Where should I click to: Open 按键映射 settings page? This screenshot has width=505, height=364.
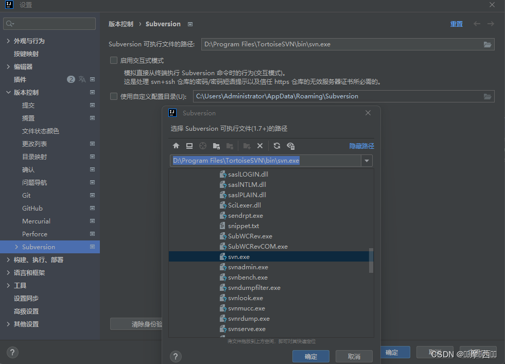[26, 54]
